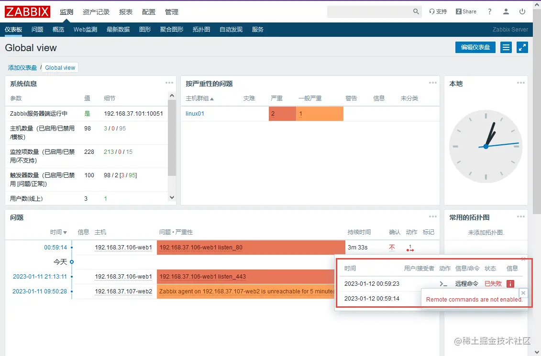Open the Zabbix agent unreachable problem

pos(247,291)
